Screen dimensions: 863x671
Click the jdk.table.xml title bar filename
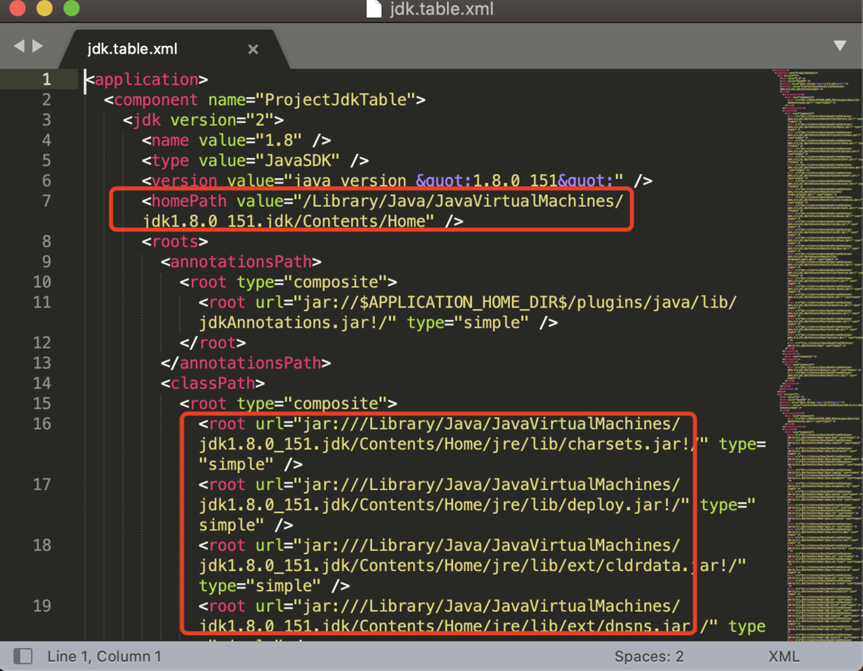coord(441,9)
